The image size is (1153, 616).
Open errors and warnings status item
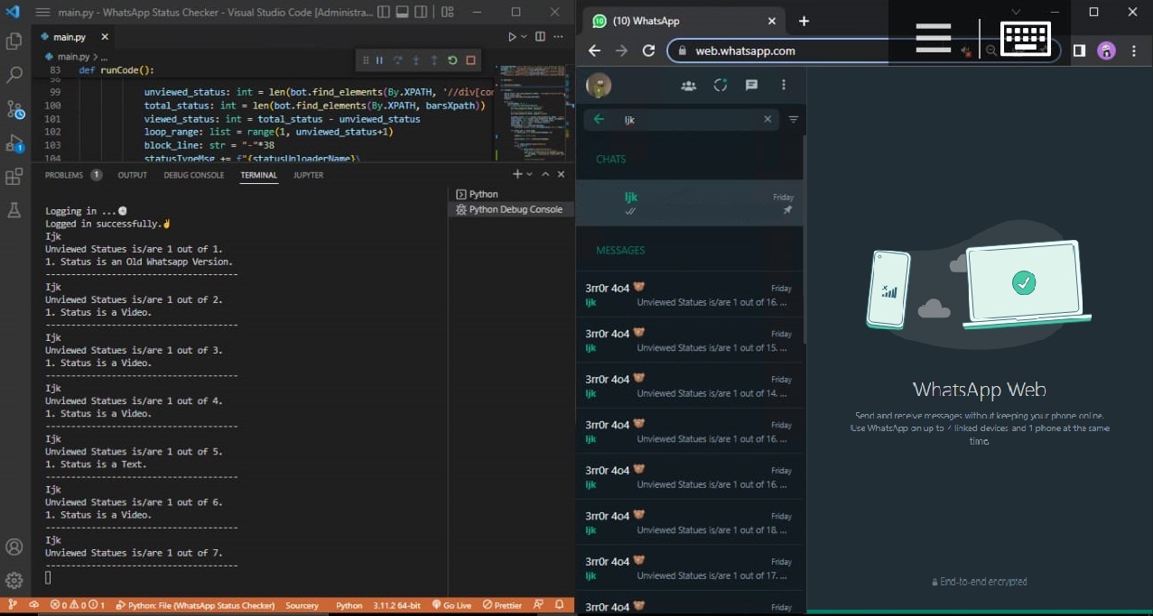pyautogui.click(x=78, y=605)
